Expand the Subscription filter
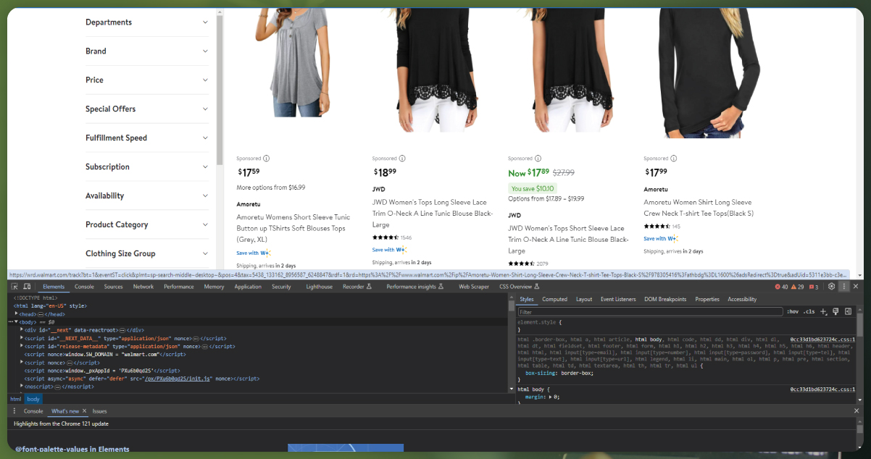The width and height of the screenshot is (871, 459). tap(147, 167)
